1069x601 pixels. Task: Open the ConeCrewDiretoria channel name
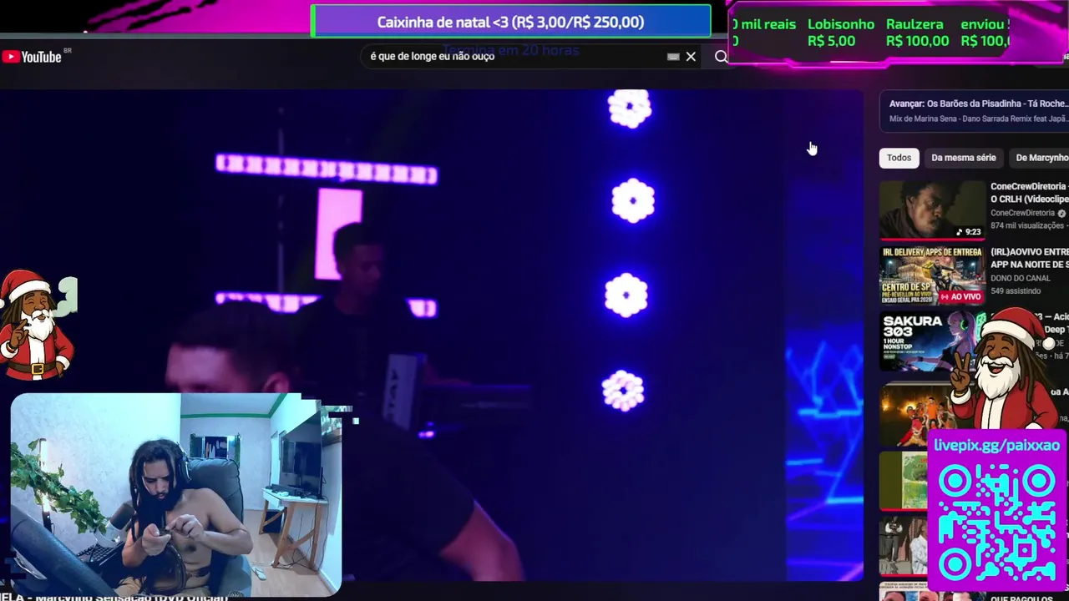click(1022, 213)
